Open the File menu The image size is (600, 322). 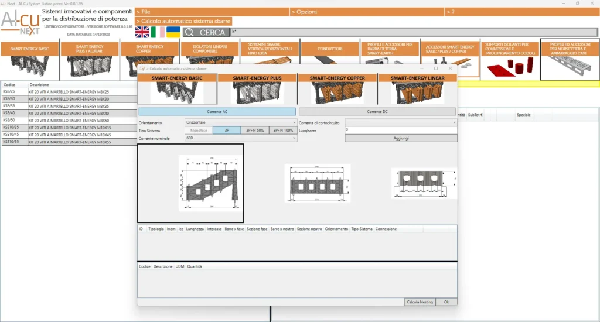click(x=211, y=12)
